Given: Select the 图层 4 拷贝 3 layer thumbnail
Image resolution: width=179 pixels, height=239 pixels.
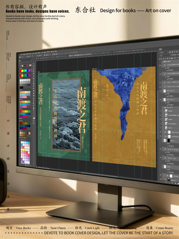Looking at the screenshot, I should click(164, 91).
